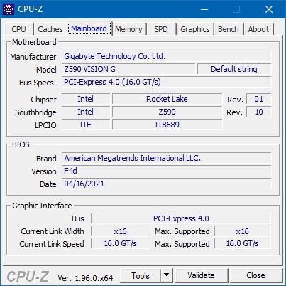286x286 pixels.
Task: Click the Validate button
Action: [202, 276]
